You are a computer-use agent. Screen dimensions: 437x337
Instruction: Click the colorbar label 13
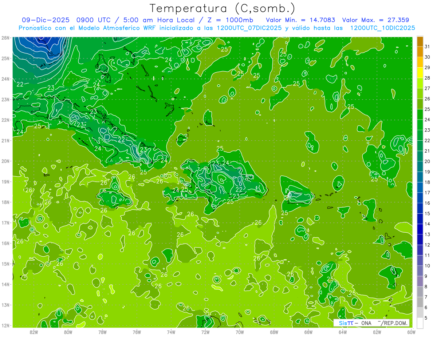[427, 234]
